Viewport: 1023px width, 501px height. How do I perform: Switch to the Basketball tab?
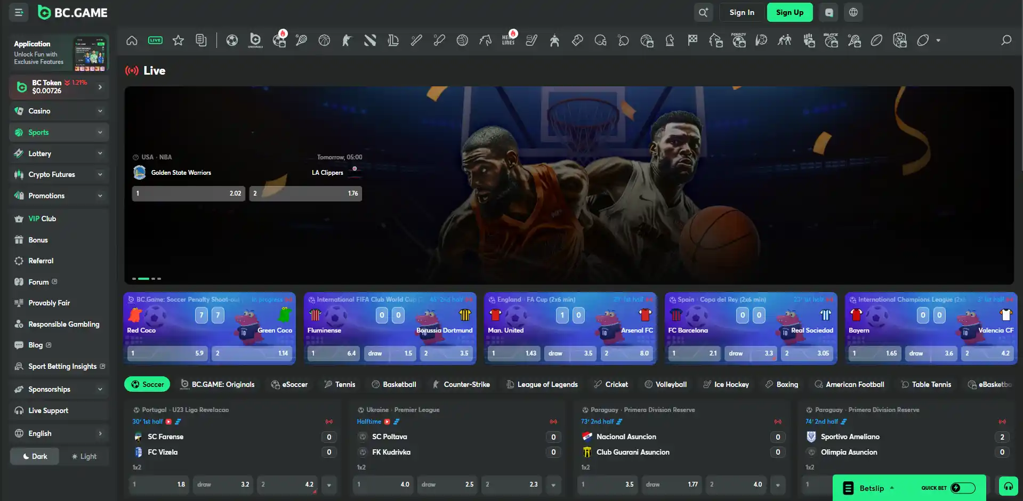(394, 384)
